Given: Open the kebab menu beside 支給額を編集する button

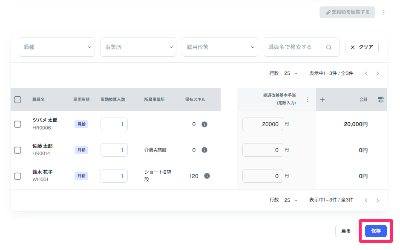Looking at the screenshot, I should click(x=383, y=12).
